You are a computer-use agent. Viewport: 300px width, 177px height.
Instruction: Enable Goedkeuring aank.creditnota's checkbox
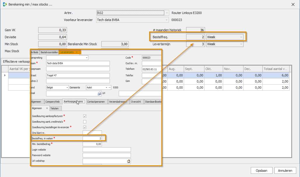(x=85, y=122)
